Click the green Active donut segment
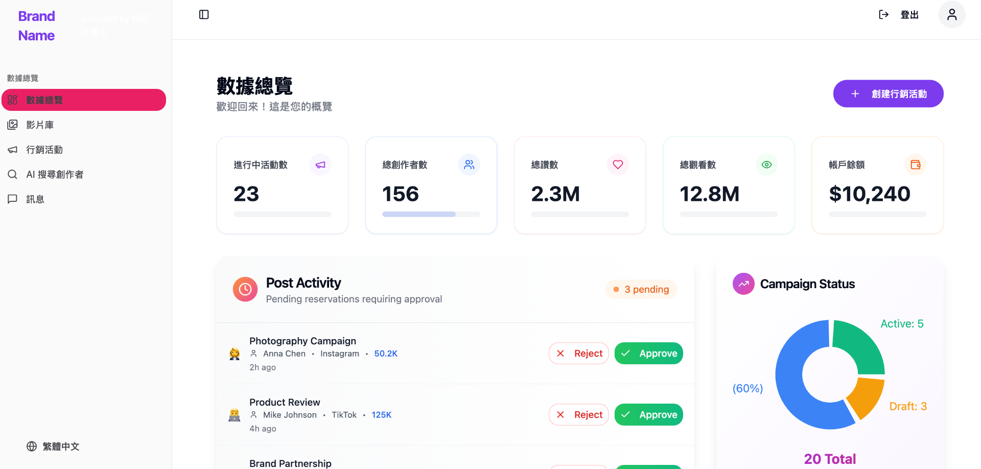The image size is (981, 469). pos(865,343)
